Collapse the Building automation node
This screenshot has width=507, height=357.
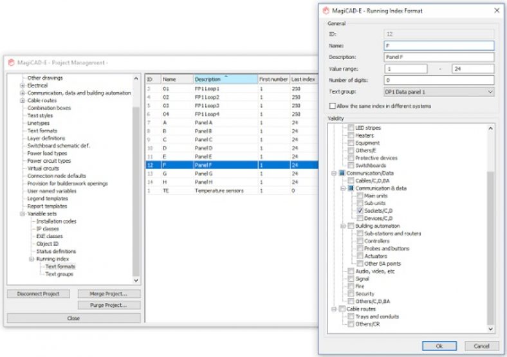pos(343,226)
